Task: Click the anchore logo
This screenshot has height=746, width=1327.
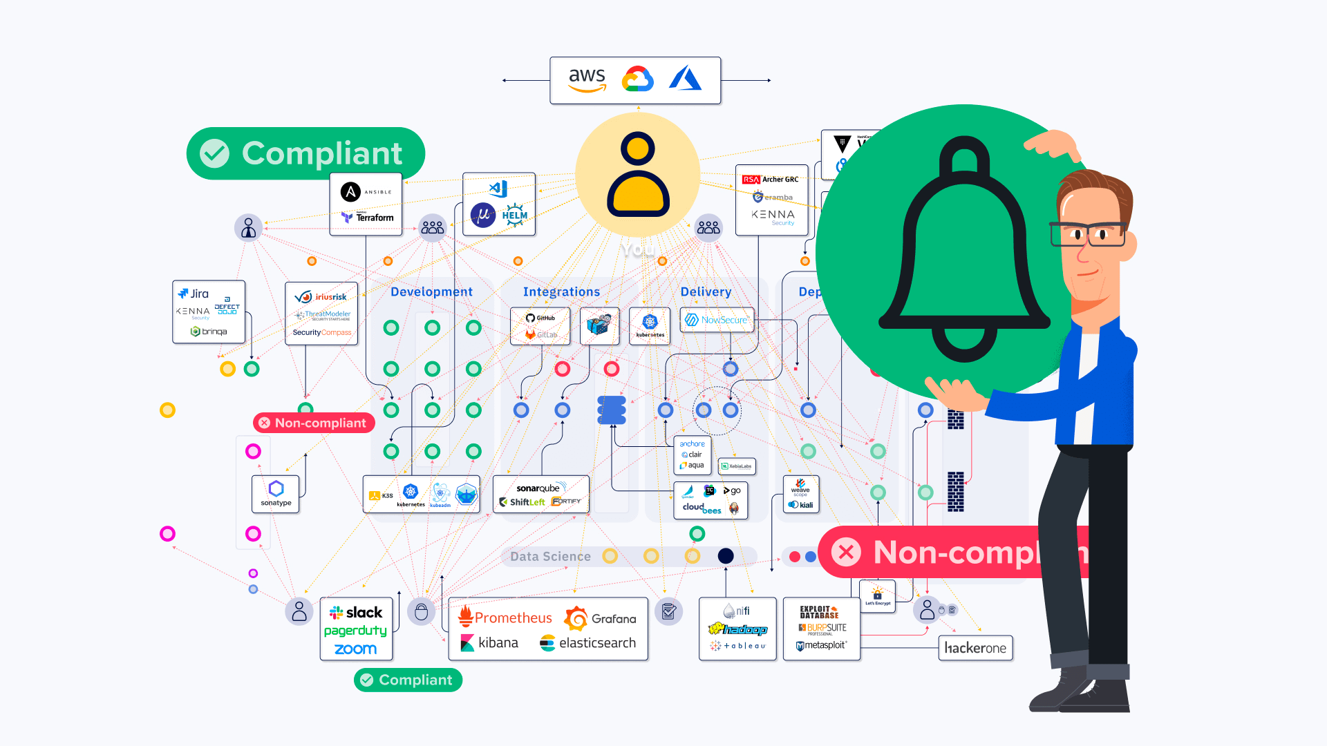Action: coord(692,444)
